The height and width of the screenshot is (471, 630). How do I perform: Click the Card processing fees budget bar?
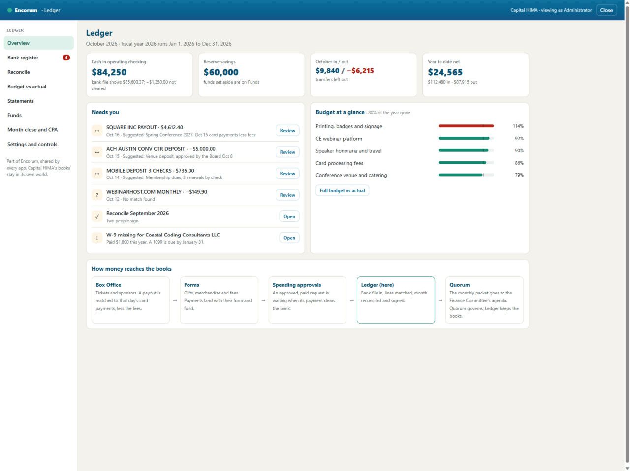click(466, 163)
